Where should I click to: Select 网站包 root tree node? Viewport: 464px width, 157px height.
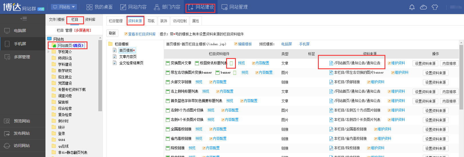pos(58,39)
